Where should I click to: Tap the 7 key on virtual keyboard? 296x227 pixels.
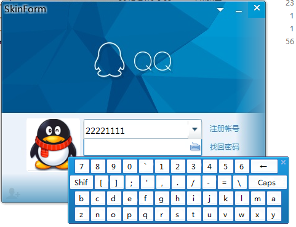82,166
